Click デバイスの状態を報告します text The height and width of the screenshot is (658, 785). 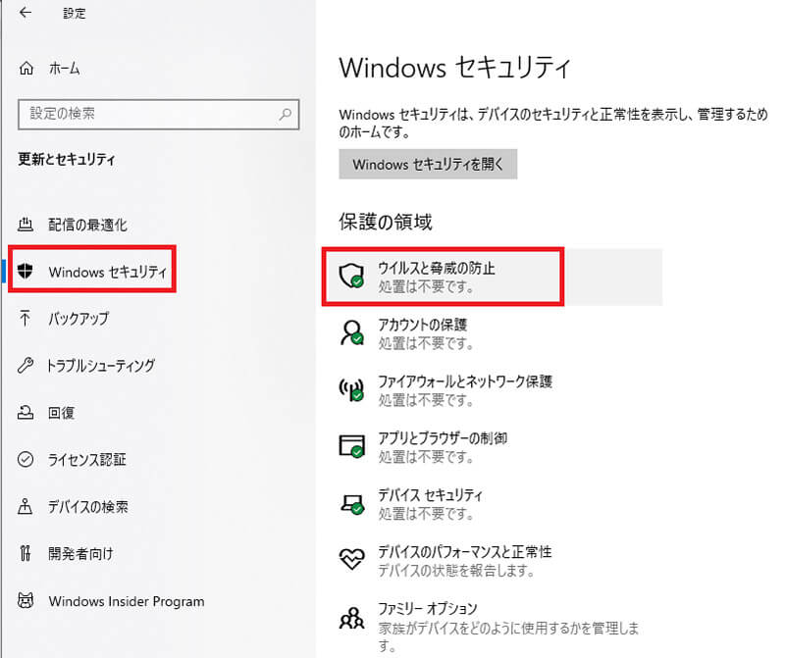[x=456, y=570]
